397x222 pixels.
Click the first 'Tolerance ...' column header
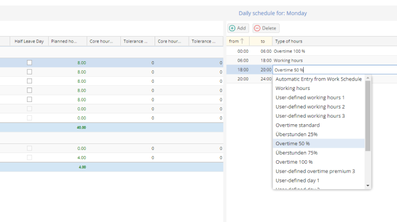pos(138,41)
